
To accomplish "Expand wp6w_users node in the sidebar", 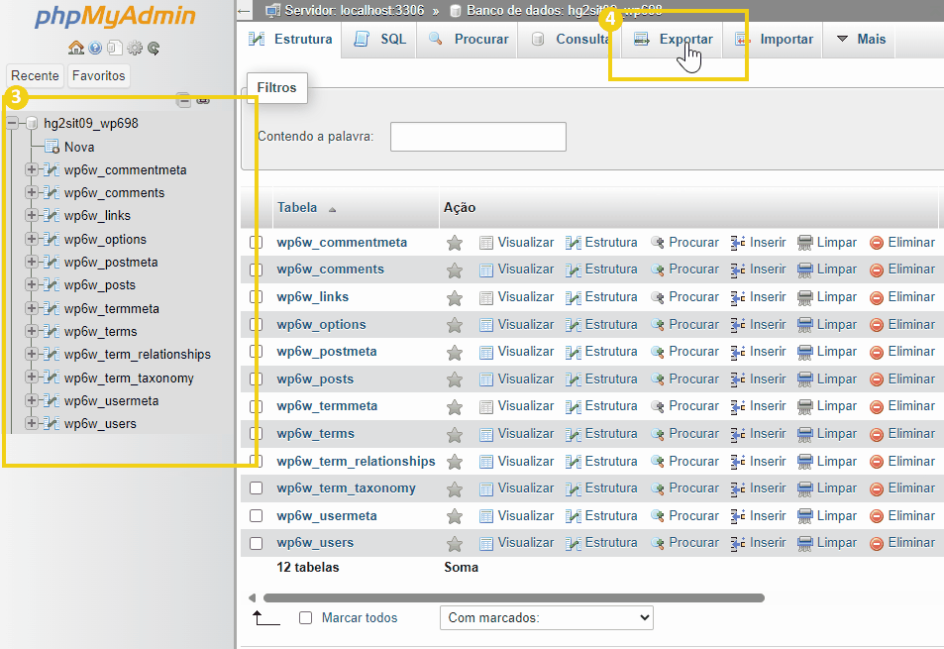I will [32, 423].
